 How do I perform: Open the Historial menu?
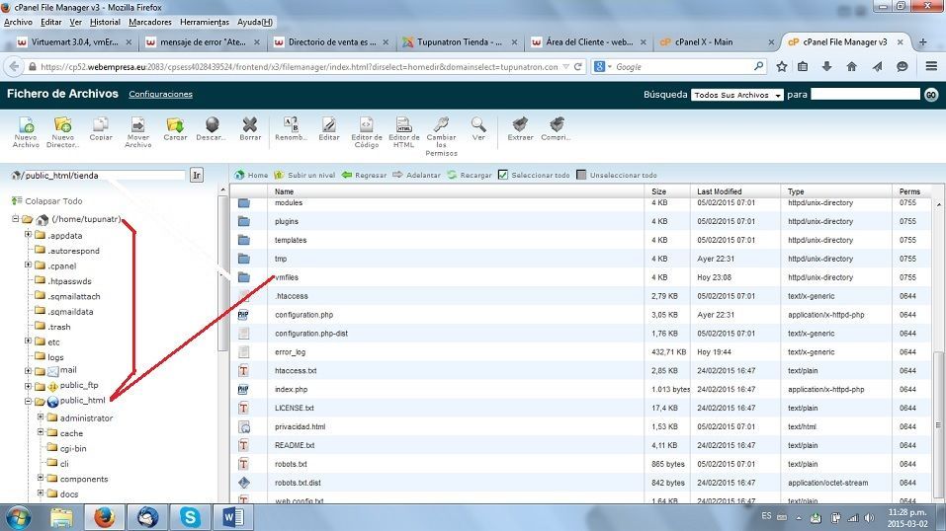point(105,22)
